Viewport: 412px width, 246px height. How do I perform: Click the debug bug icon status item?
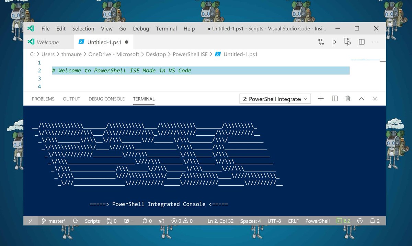[147, 221]
